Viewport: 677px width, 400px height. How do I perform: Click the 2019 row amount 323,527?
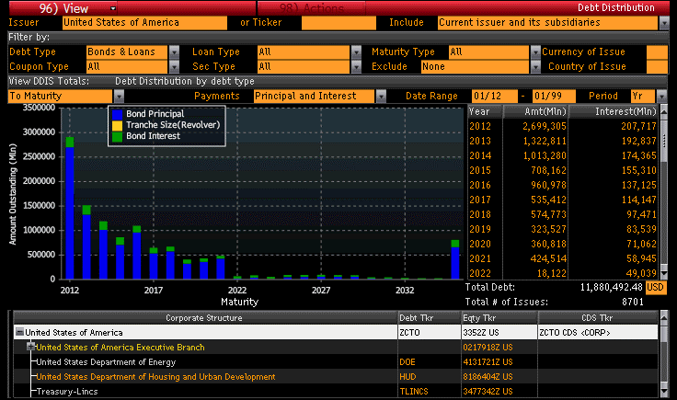click(548, 229)
